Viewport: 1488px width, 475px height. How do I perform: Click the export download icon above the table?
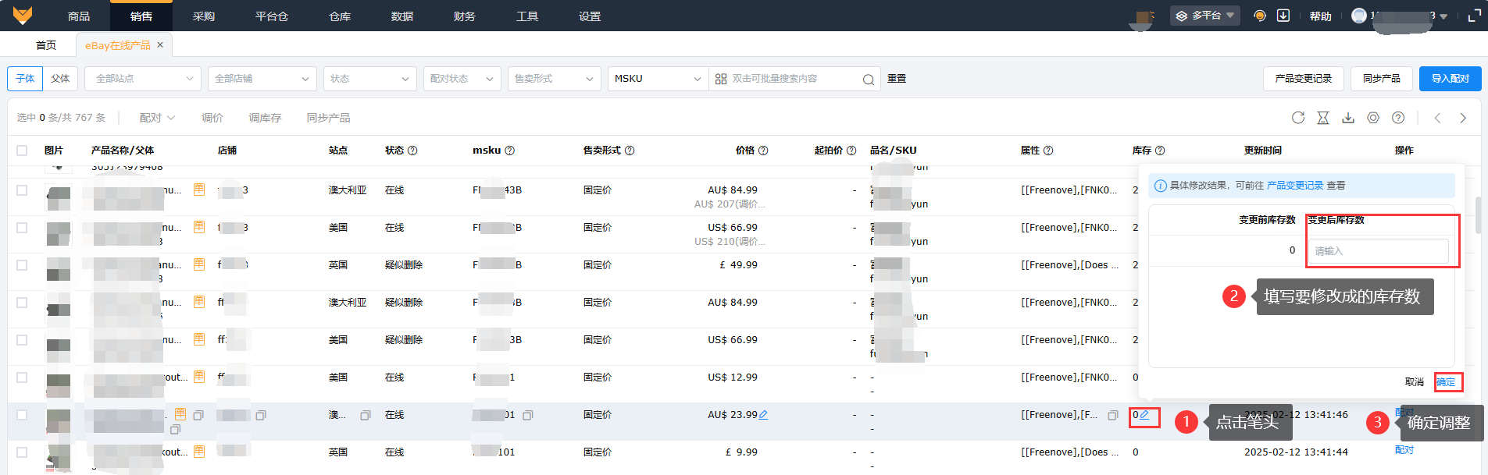[x=1348, y=118]
